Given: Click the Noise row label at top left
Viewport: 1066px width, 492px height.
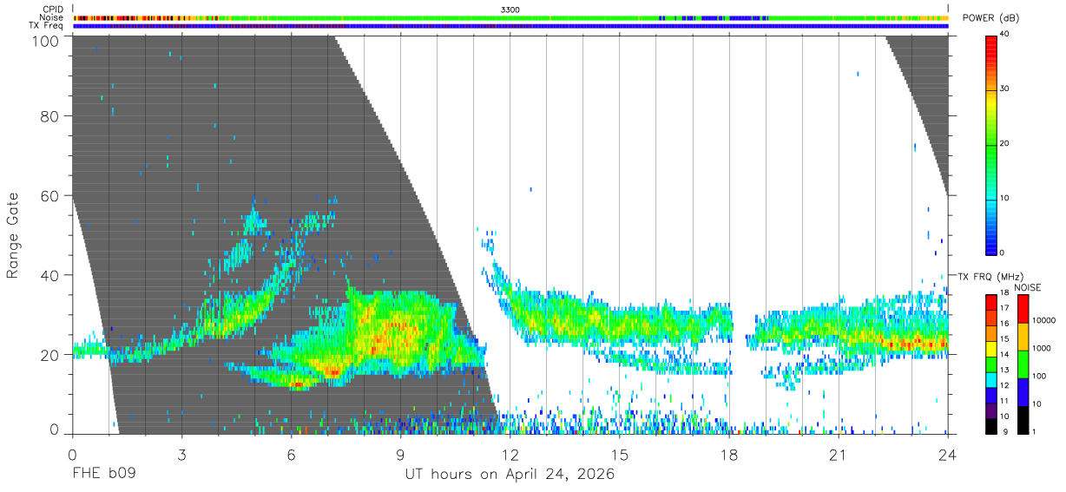Looking at the screenshot, I should coord(51,17).
